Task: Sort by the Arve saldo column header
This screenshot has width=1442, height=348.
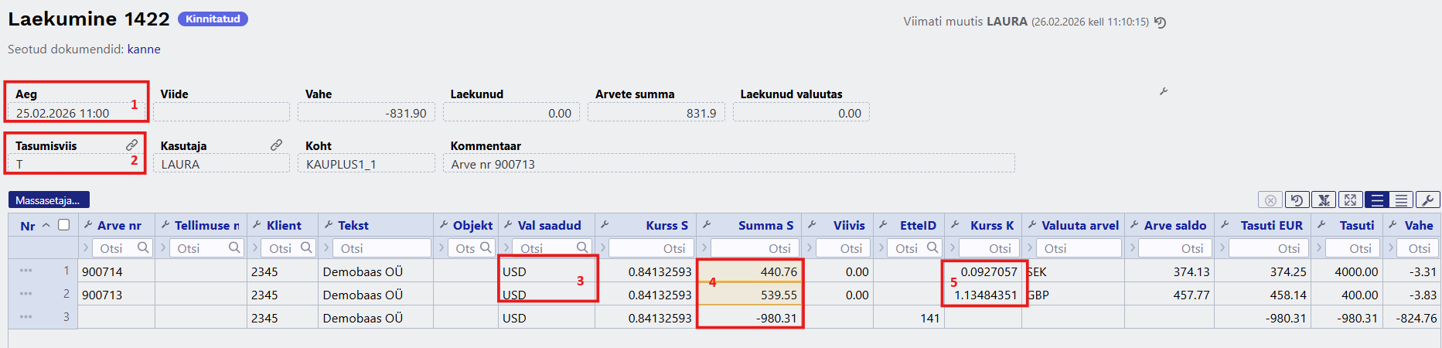Action: 1174,225
